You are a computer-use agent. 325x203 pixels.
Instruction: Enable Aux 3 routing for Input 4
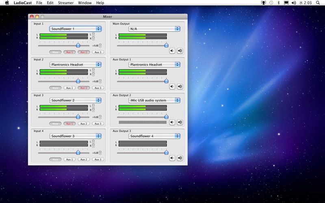[x=98, y=159]
